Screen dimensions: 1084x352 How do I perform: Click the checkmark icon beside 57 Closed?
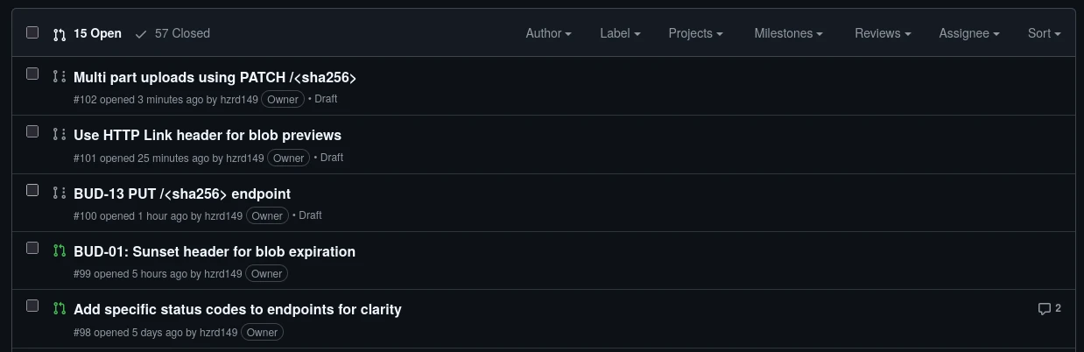[141, 34]
